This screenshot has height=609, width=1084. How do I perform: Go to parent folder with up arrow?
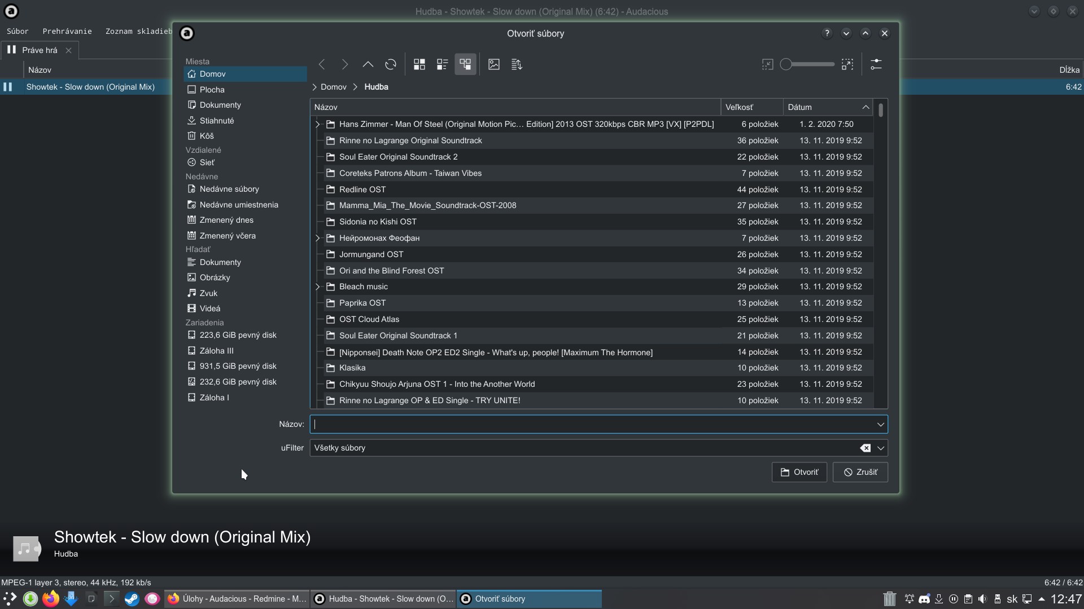tap(368, 64)
